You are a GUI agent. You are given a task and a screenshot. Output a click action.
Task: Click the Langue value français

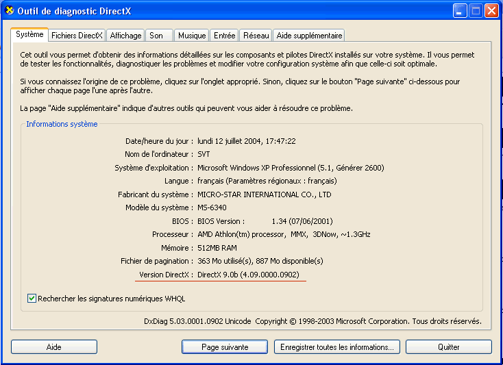tap(267, 181)
